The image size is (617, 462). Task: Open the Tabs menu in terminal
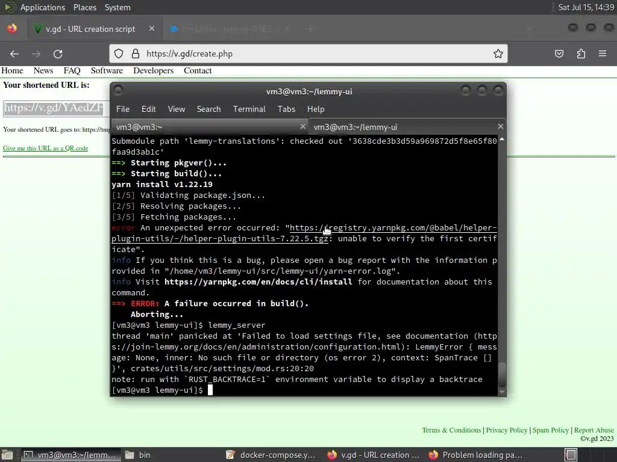(286, 109)
